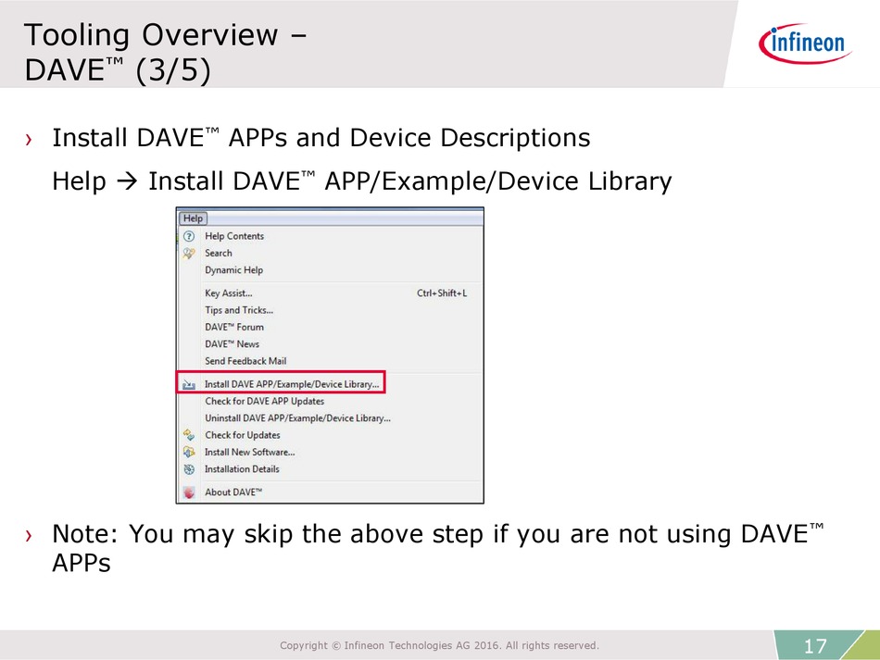880x660 pixels.
Task: Select Tips and Tricks... entry
Action: pyautogui.click(x=239, y=310)
